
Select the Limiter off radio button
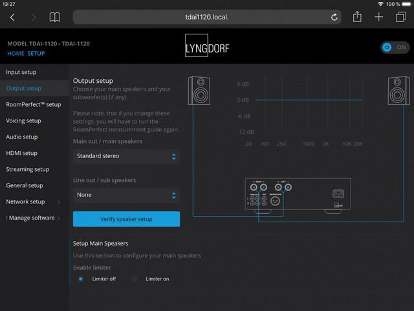[81, 279]
